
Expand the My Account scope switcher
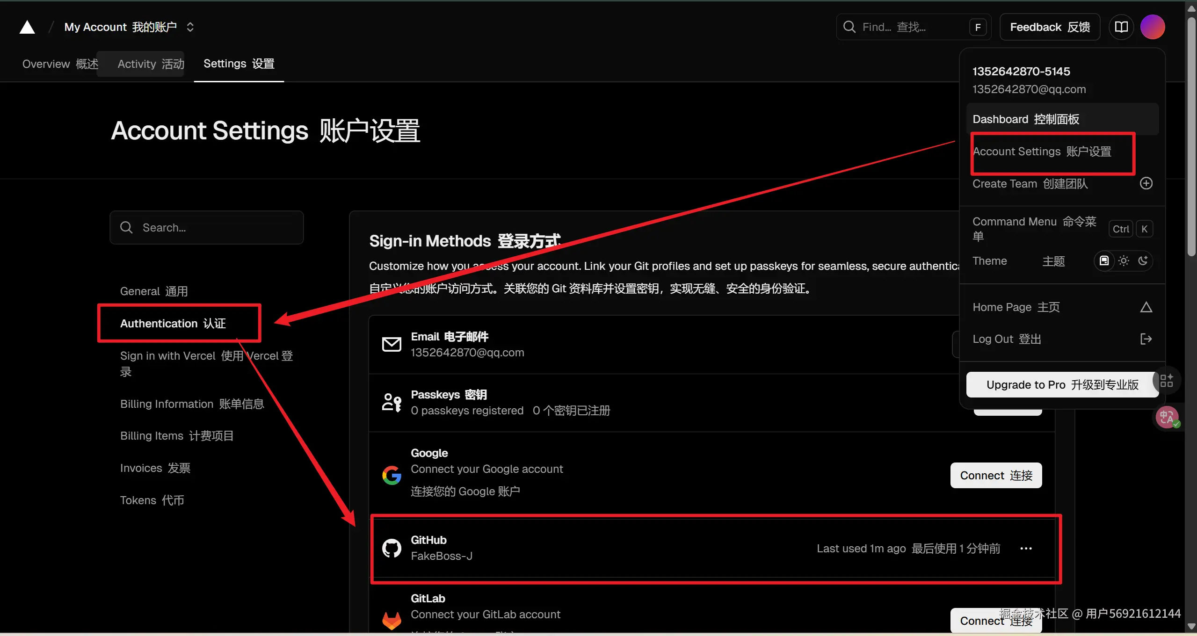190,27
